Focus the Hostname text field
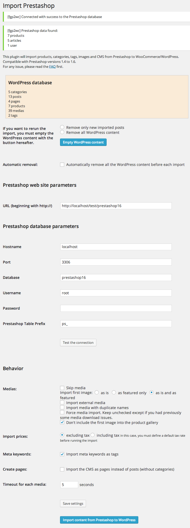Screen dimensions: 190x528 click(x=116, y=247)
